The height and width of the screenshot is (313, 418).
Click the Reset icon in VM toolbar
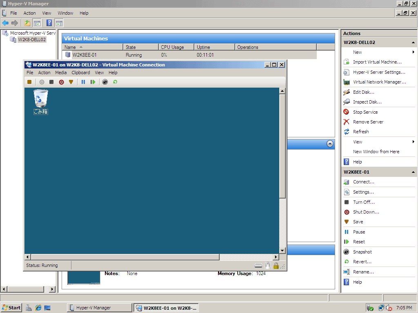(93, 82)
